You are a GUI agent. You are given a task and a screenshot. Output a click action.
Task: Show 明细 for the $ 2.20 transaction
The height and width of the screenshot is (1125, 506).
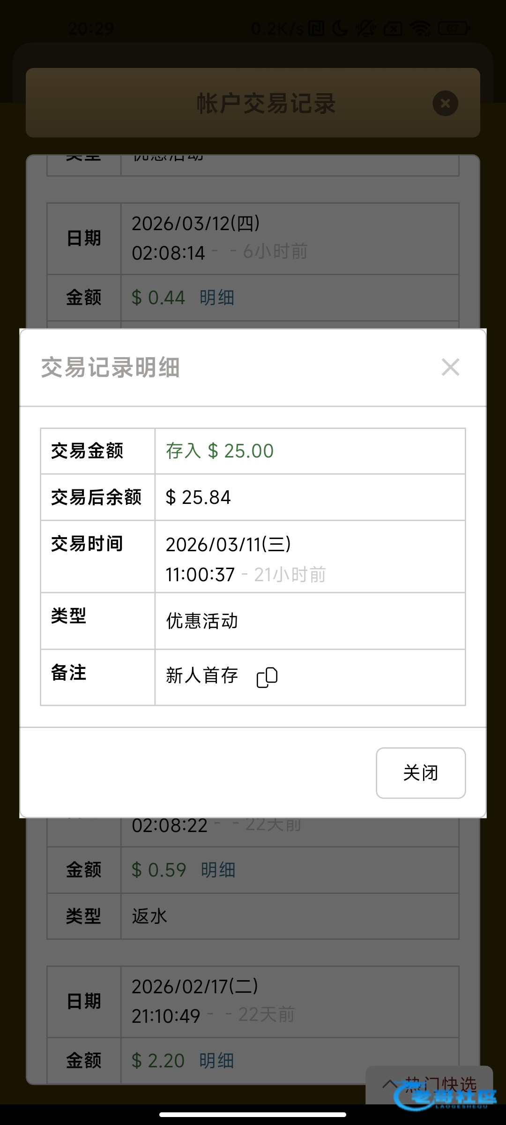[216, 1061]
